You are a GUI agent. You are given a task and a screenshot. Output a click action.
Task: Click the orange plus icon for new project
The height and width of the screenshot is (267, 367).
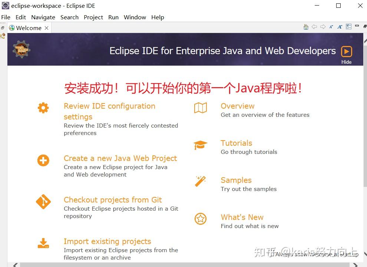pos(43,160)
